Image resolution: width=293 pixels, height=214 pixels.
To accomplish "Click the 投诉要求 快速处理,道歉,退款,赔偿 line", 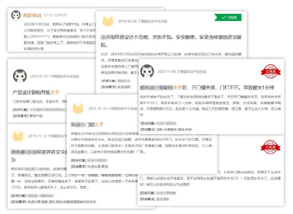I will (x=54, y=202).
